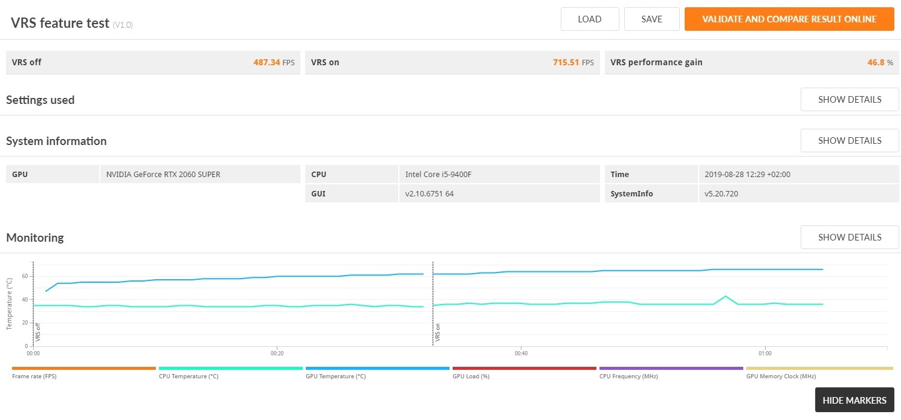Validate and compare result online
901x420 pixels.
pyautogui.click(x=789, y=19)
